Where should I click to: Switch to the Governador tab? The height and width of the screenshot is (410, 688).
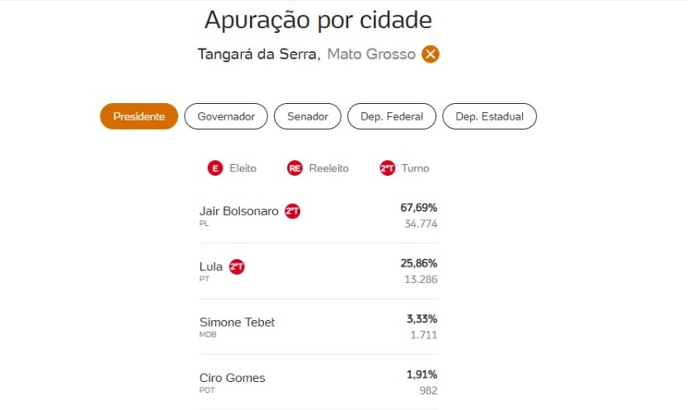click(225, 116)
